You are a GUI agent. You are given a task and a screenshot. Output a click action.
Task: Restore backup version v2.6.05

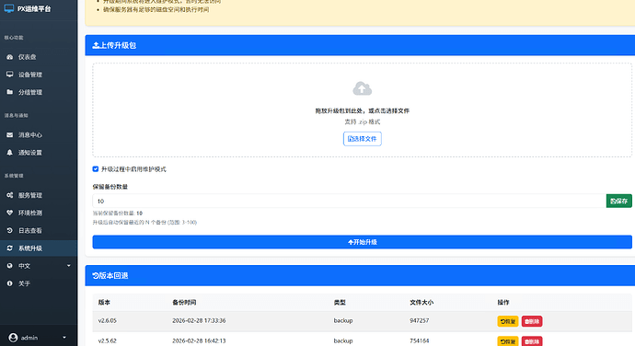click(x=508, y=321)
